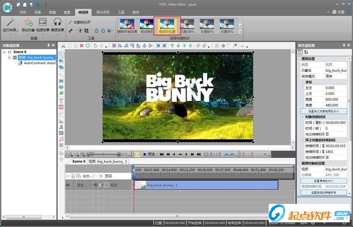Switch to the Scene 0 timeline tab
Image resolution: width=353 pixels, height=227 pixels.
click(79, 161)
